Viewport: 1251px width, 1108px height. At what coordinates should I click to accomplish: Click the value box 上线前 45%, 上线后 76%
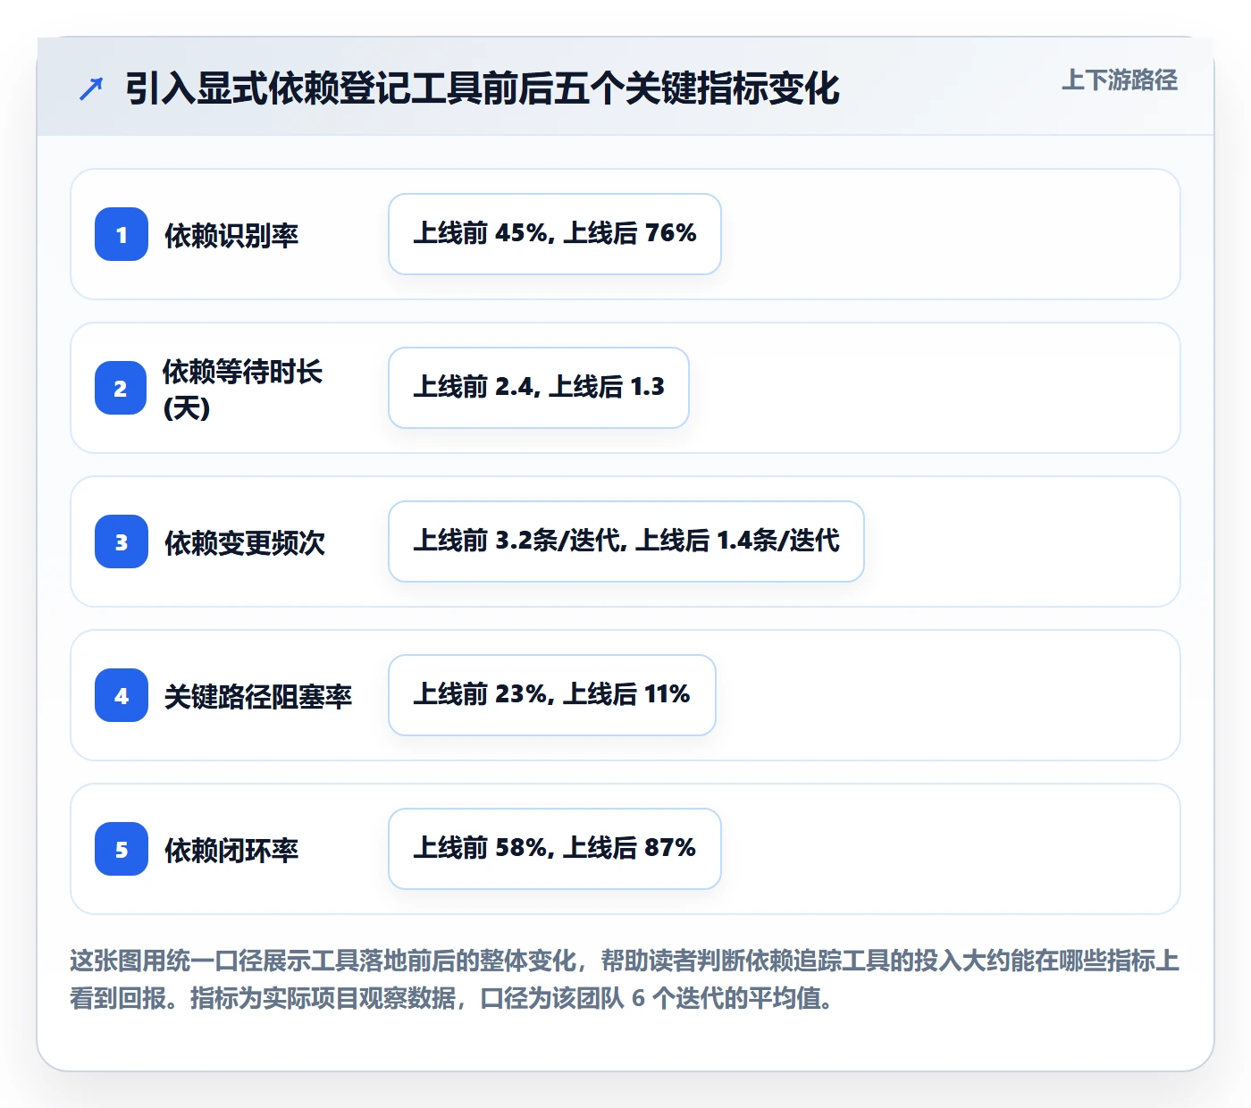pyautogui.click(x=555, y=234)
